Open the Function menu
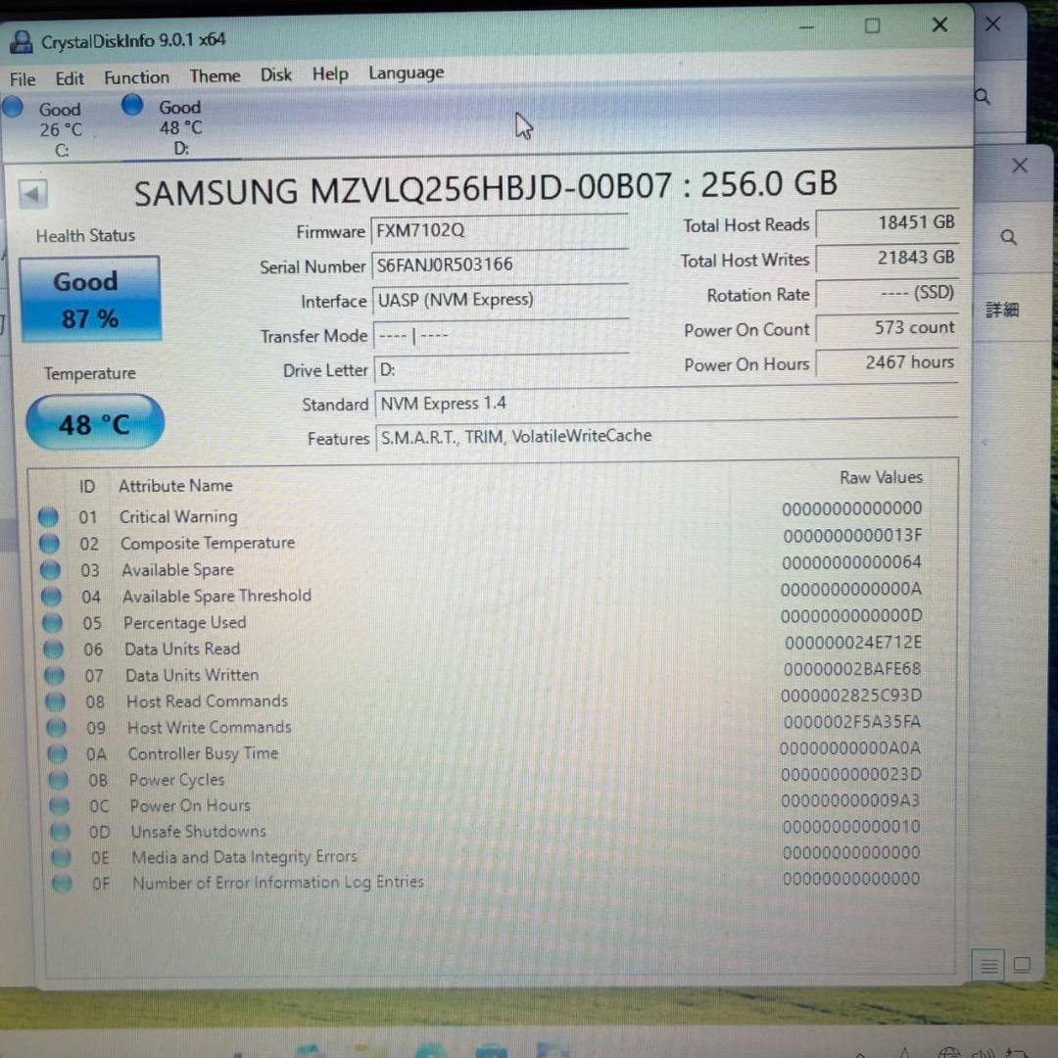The width and height of the screenshot is (1058, 1058). click(136, 76)
